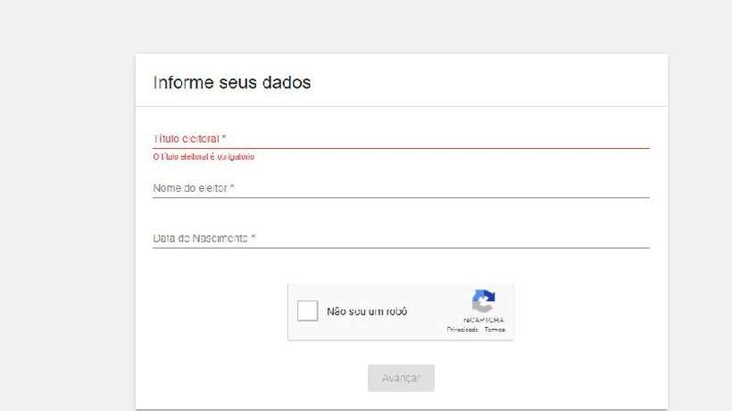The width and height of the screenshot is (732, 411).
Task: Click the reCAPTCHA logo icon
Action: pos(483,301)
